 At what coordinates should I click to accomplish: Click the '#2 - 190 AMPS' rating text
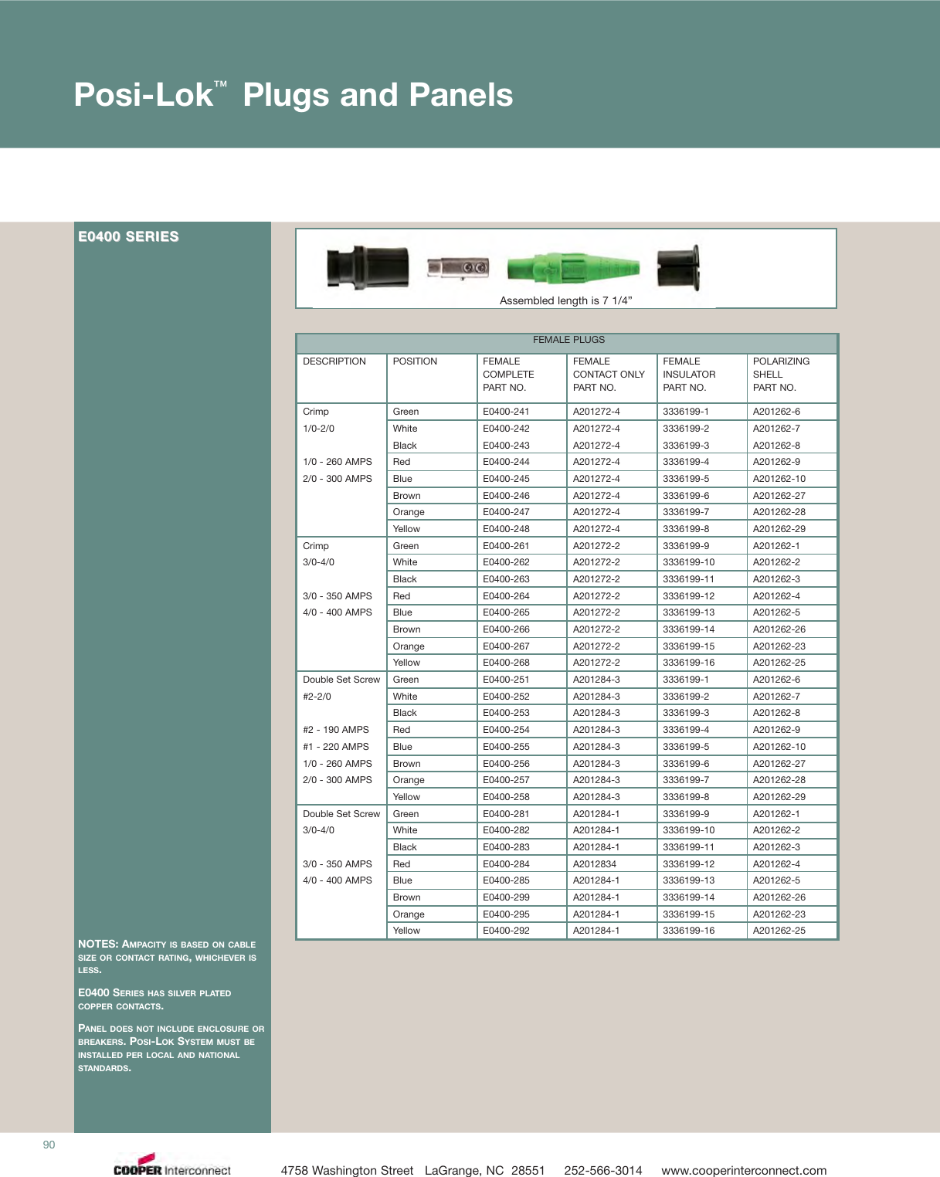tap(336, 730)
